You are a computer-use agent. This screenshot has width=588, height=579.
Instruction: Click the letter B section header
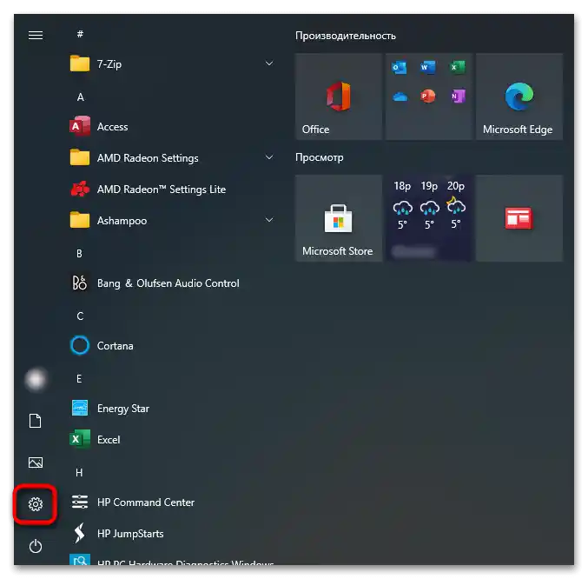80,254
